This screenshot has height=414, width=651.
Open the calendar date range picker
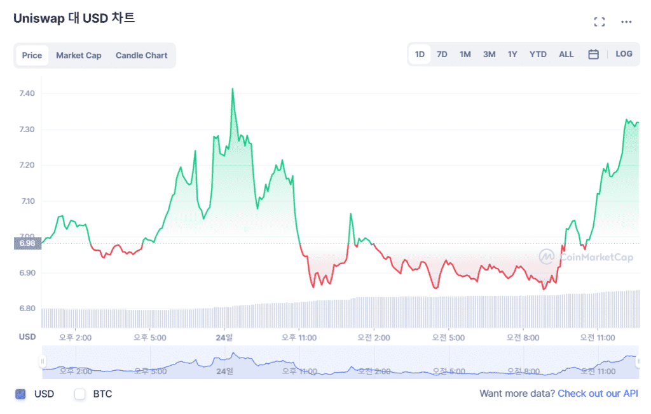point(593,55)
